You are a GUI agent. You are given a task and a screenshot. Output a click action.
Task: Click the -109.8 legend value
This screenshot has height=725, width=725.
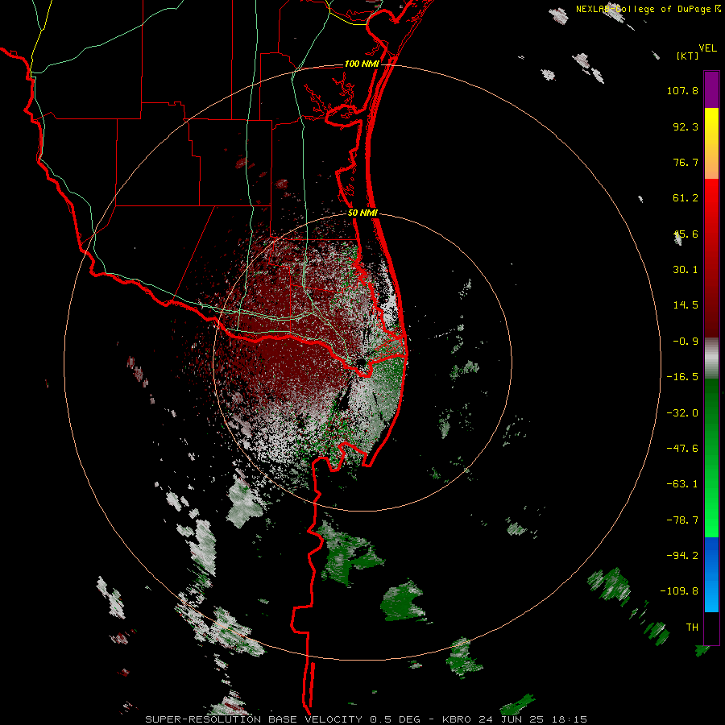coord(679,591)
